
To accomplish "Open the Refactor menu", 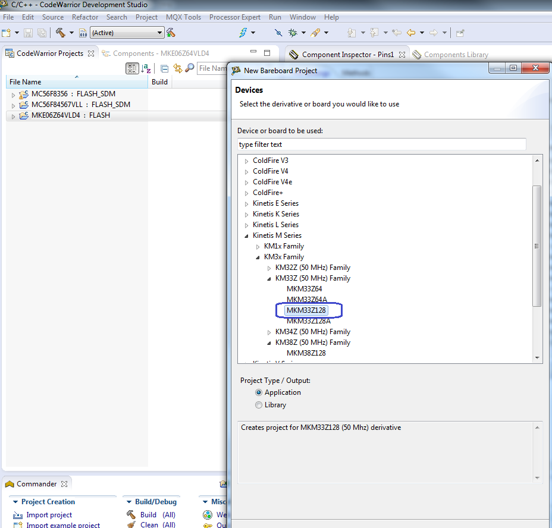I will point(85,17).
